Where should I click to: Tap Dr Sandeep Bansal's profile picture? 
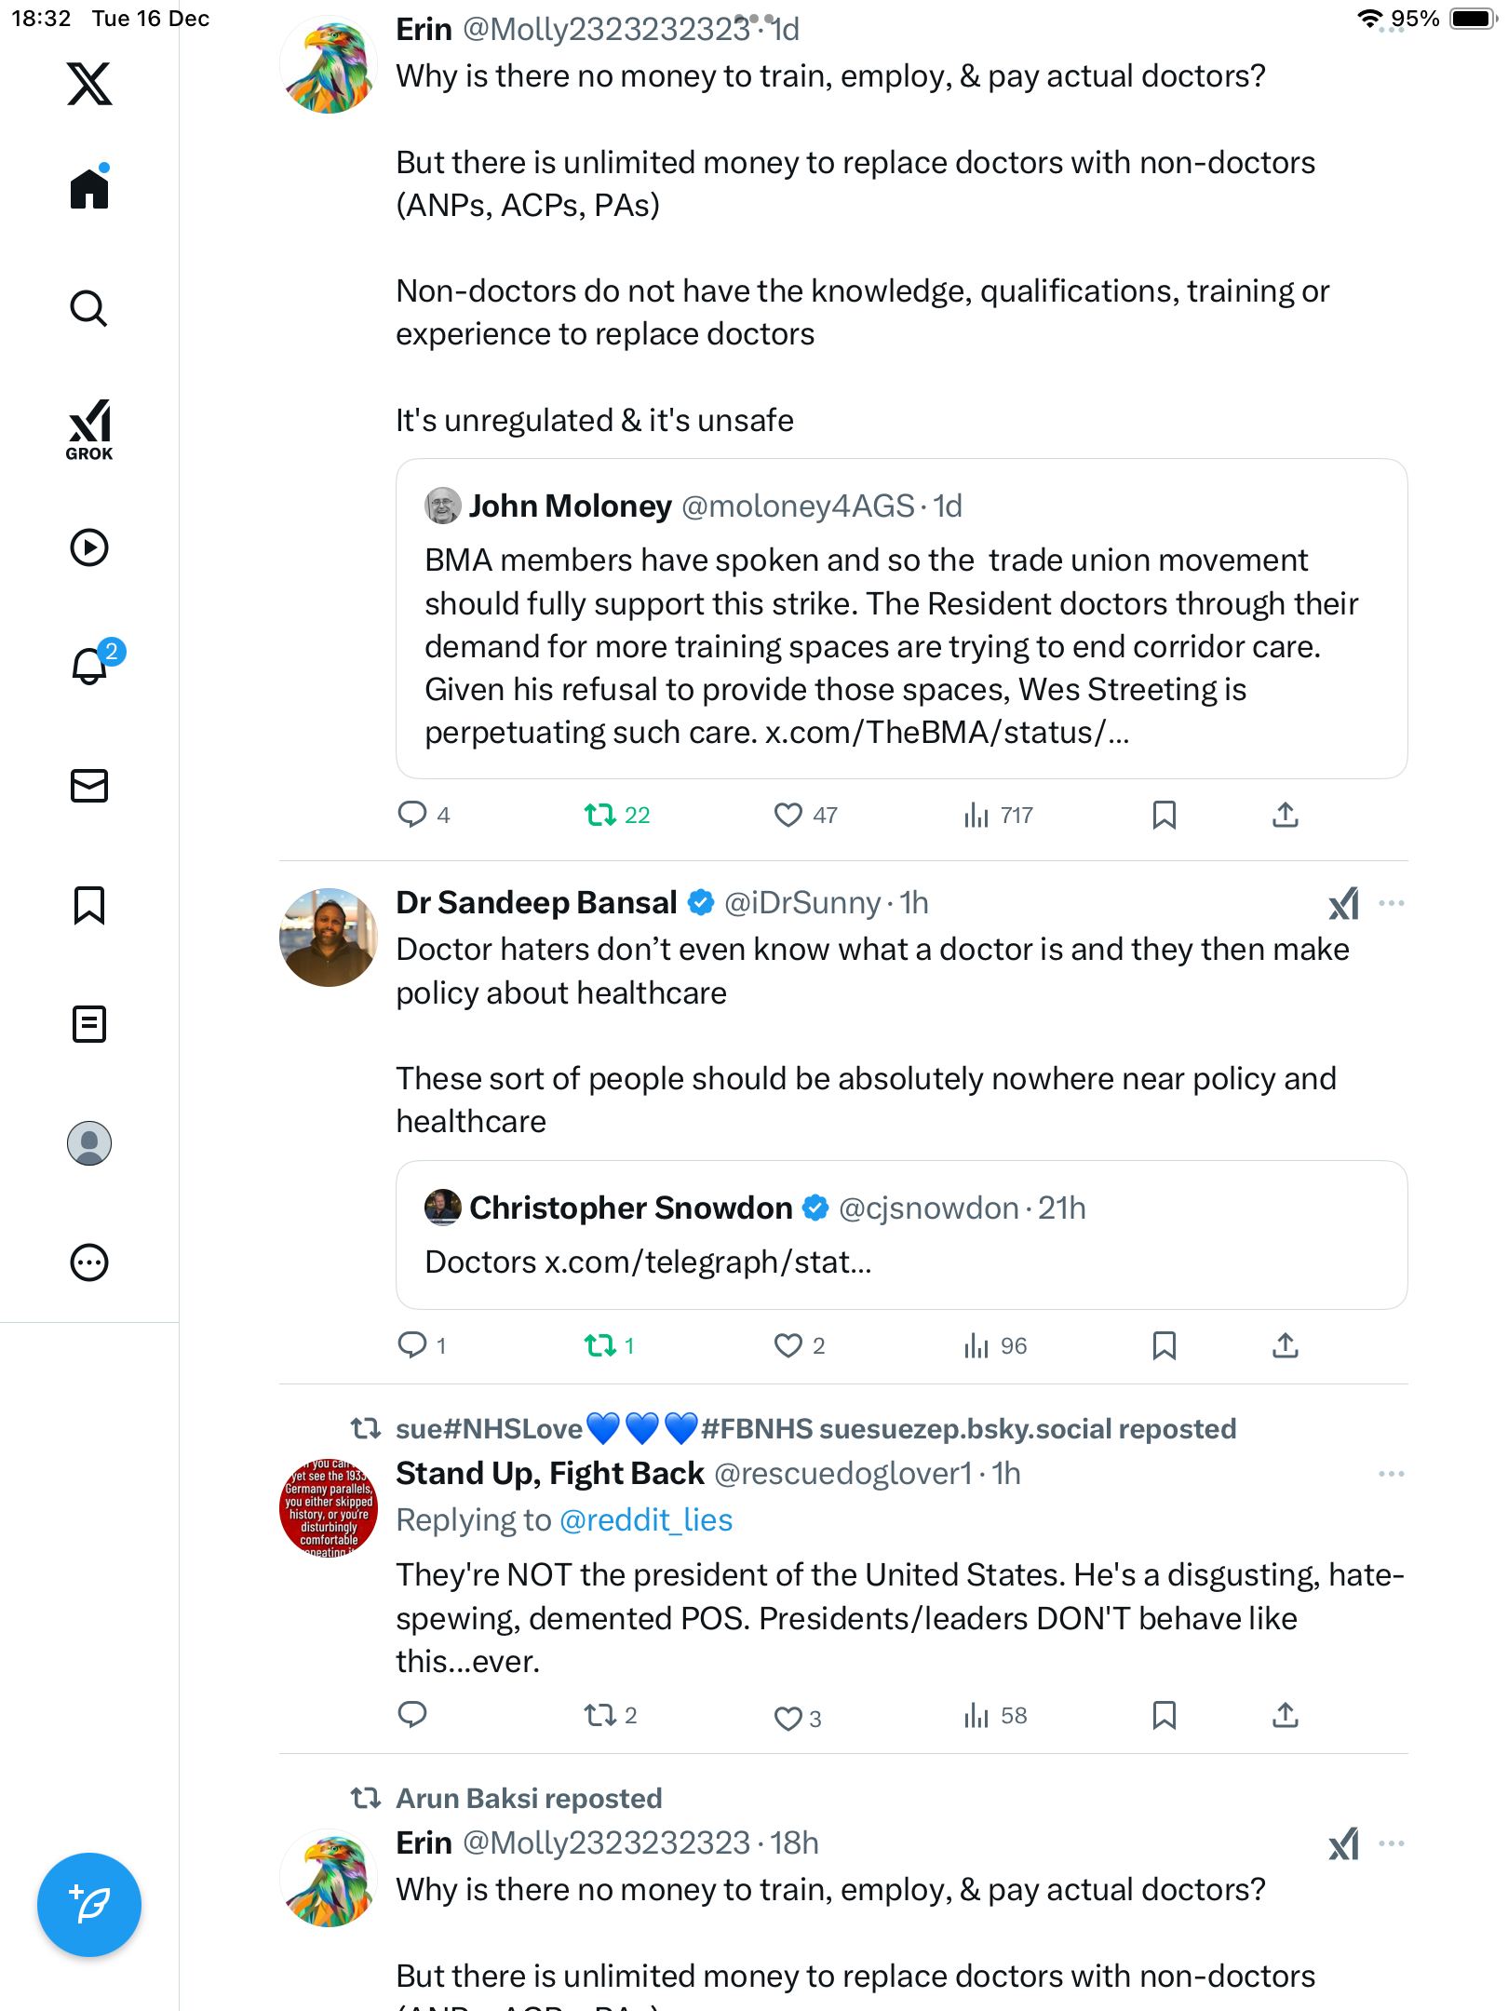329,938
